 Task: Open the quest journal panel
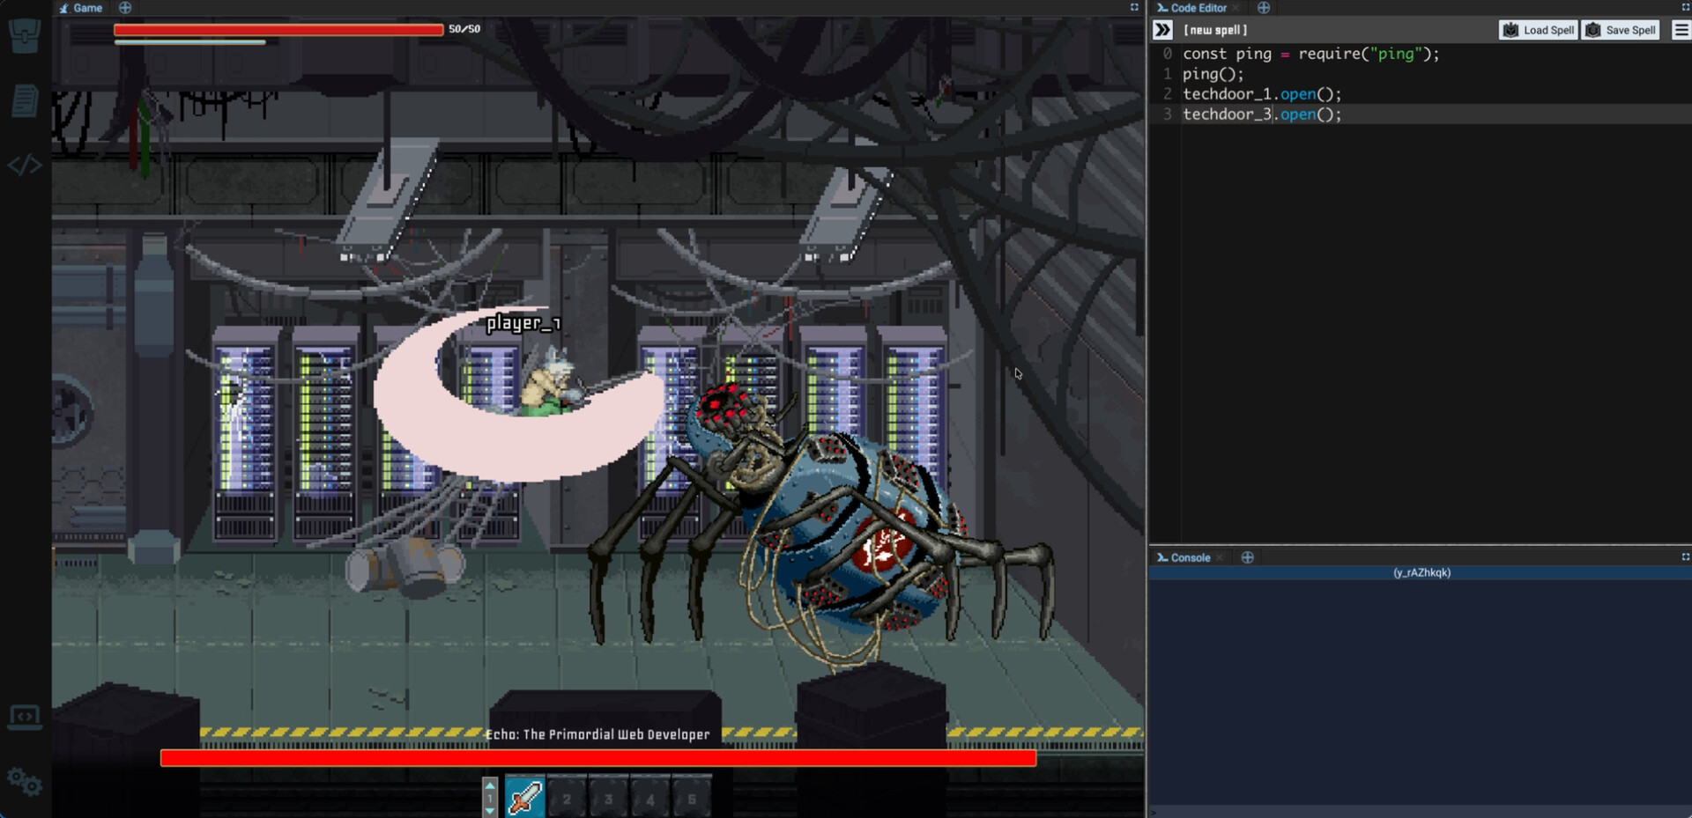25,100
